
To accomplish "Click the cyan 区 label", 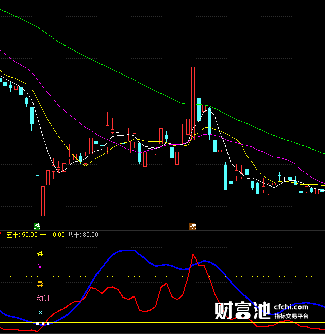I will coord(40,313).
